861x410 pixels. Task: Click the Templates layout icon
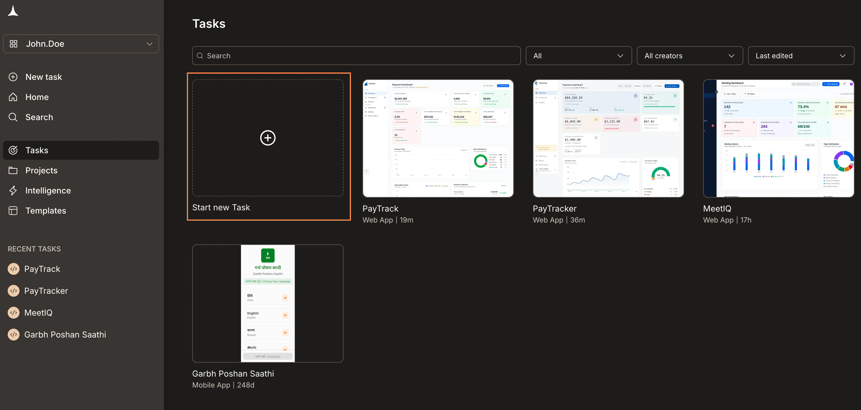coord(13,210)
